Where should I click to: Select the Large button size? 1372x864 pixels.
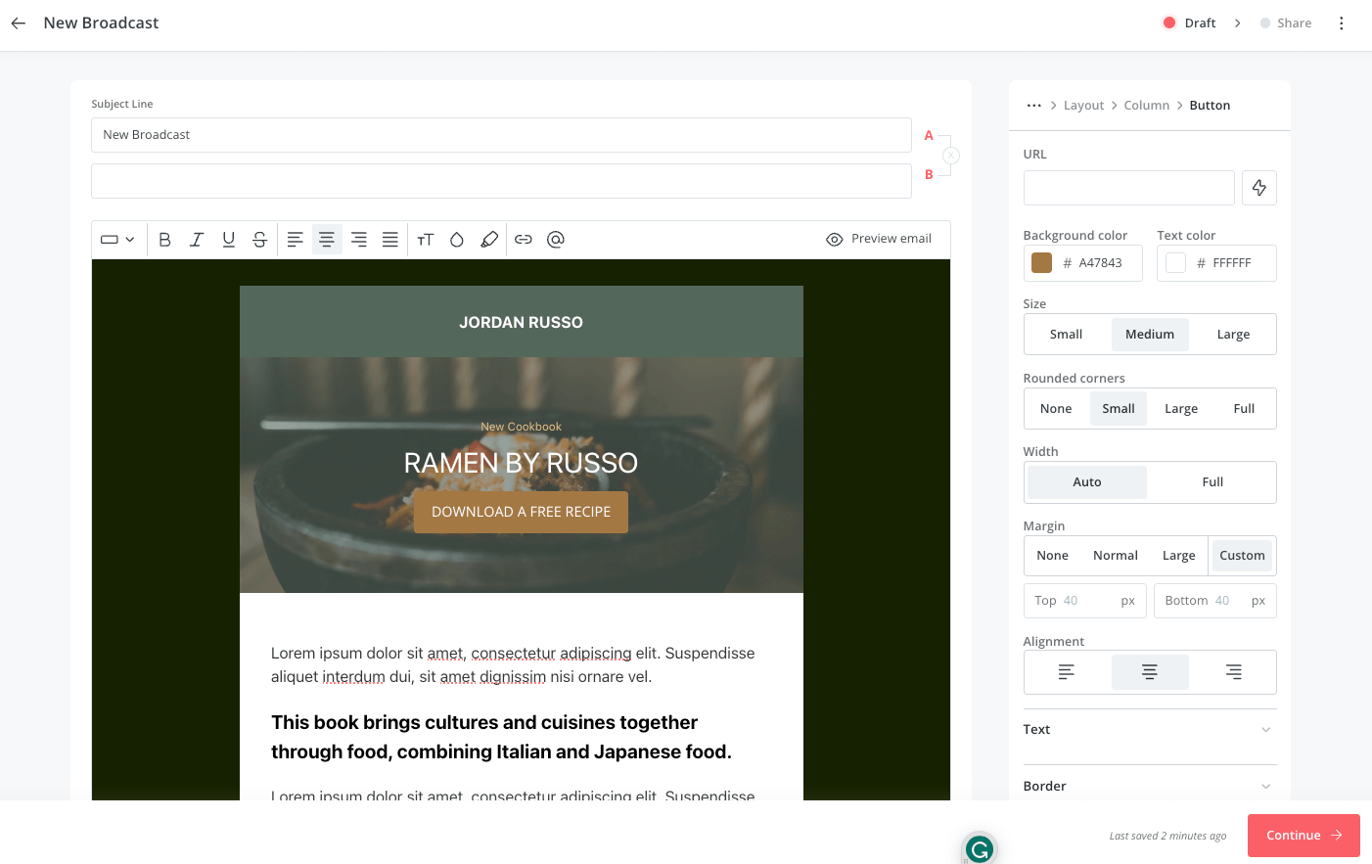coord(1232,334)
